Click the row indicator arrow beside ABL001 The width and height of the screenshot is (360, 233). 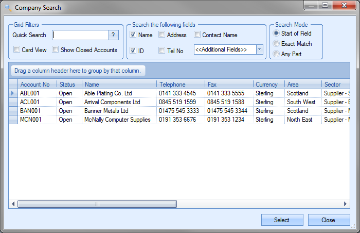pyautogui.click(x=13, y=93)
